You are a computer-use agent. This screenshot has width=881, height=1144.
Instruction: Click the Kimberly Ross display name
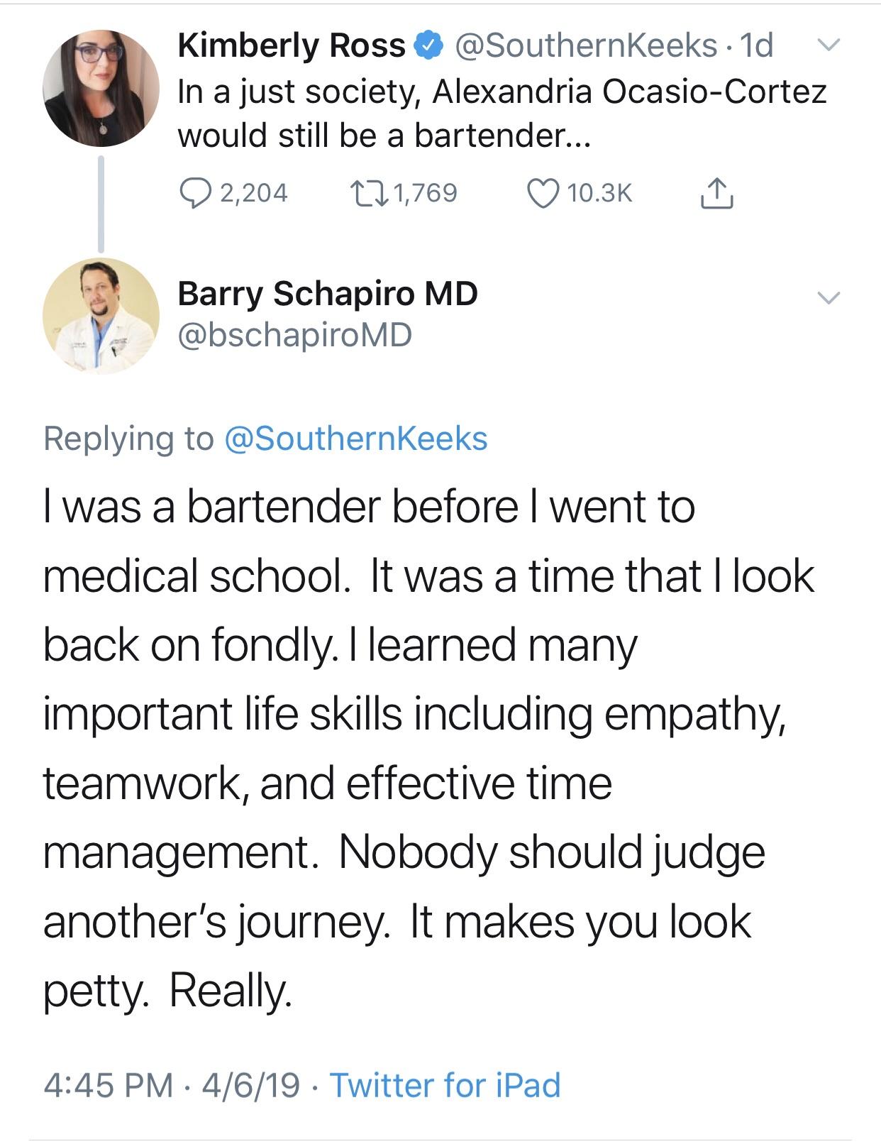click(291, 46)
